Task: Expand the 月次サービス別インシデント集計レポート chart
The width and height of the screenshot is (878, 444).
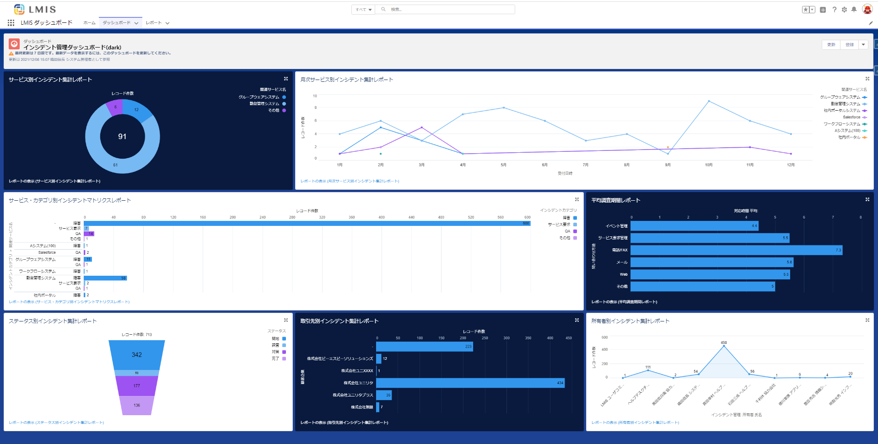Action: click(x=867, y=79)
